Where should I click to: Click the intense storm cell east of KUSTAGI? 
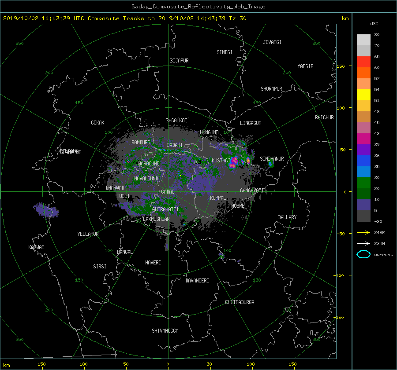click(x=233, y=162)
